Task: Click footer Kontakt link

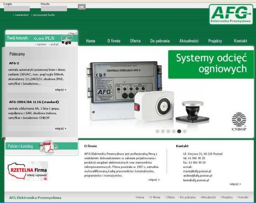Action: (x=243, y=197)
